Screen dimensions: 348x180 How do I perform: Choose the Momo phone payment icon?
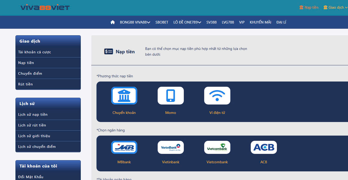(171, 96)
